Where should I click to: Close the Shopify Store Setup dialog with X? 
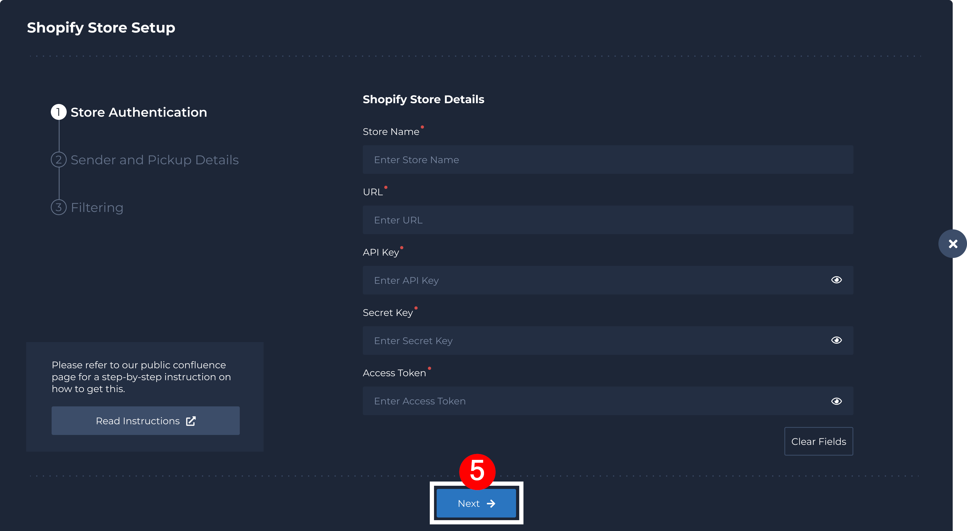[x=952, y=244]
